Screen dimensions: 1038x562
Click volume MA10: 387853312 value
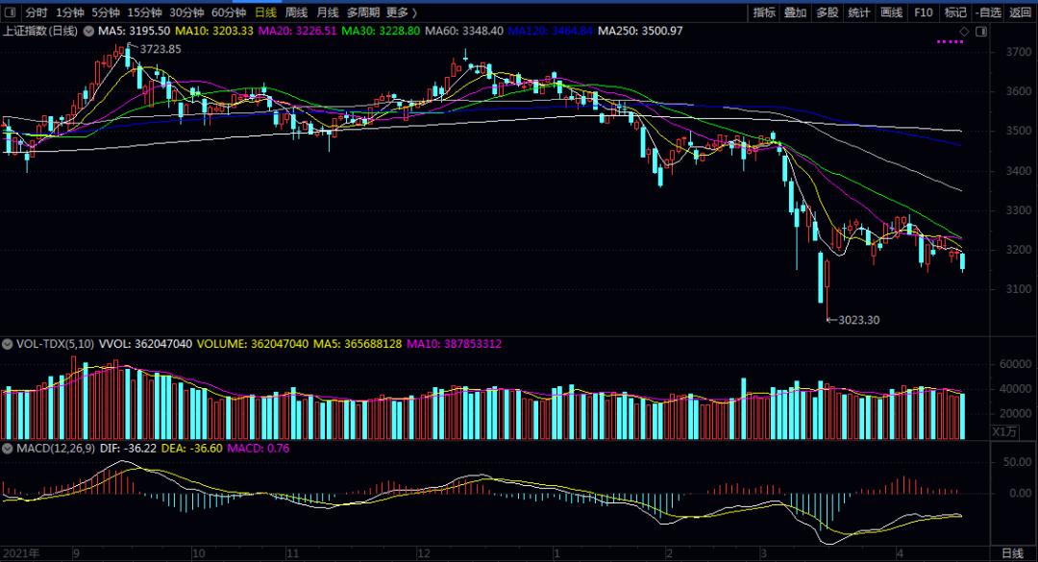454,344
